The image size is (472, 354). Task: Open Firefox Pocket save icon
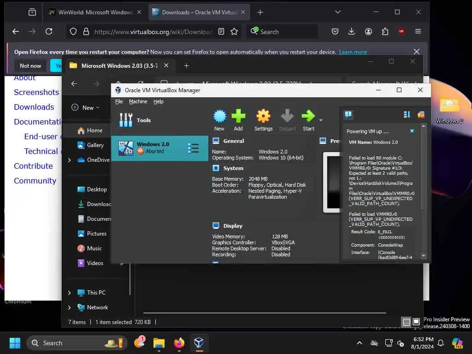tap(335, 32)
